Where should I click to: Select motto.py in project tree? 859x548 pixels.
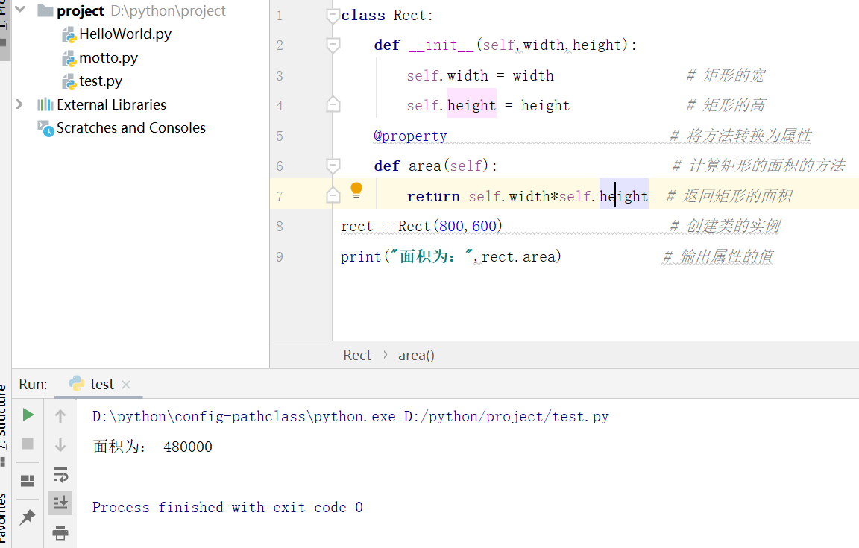108,58
